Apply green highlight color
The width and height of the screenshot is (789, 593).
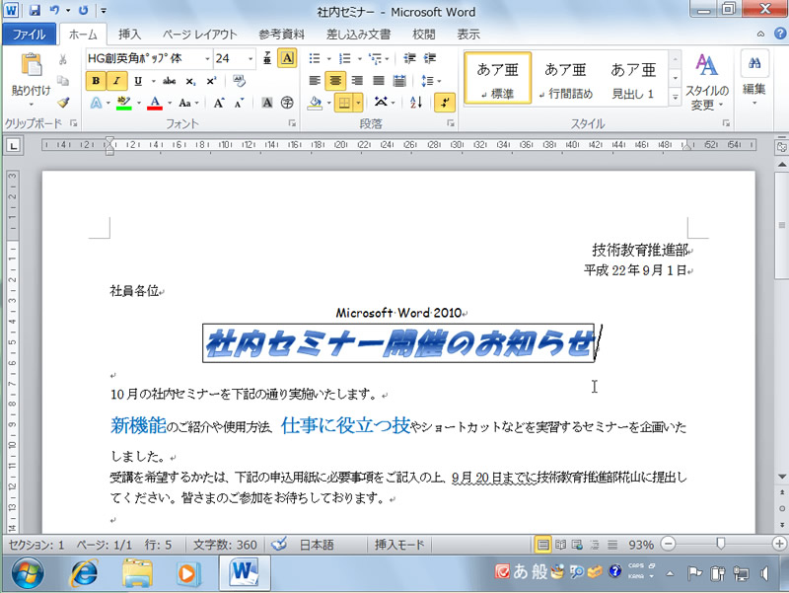click(x=124, y=104)
